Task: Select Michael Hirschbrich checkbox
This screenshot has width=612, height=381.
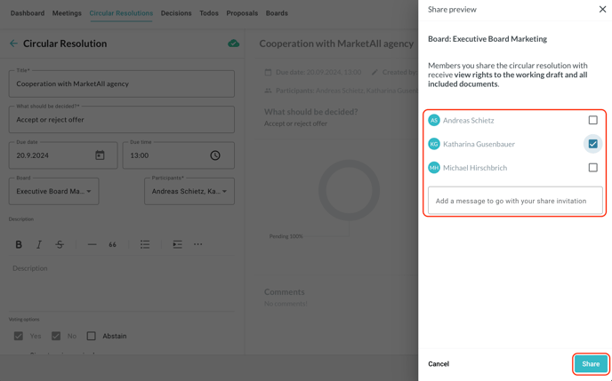Action: (592, 167)
